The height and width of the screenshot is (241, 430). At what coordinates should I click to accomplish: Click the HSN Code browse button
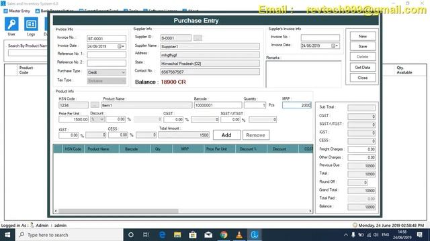pyautogui.click(x=95, y=105)
